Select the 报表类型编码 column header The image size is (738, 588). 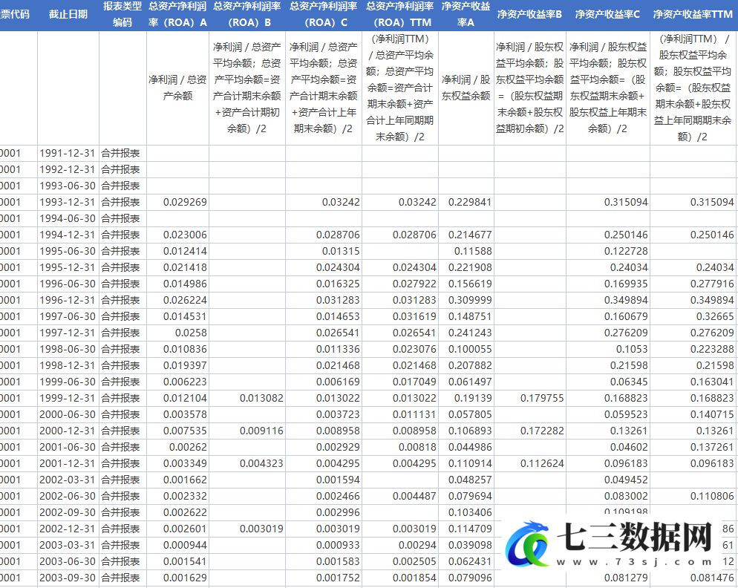[x=123, y=15]
